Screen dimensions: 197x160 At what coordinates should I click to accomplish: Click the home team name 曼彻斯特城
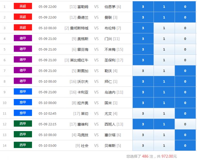pos(79,28)
